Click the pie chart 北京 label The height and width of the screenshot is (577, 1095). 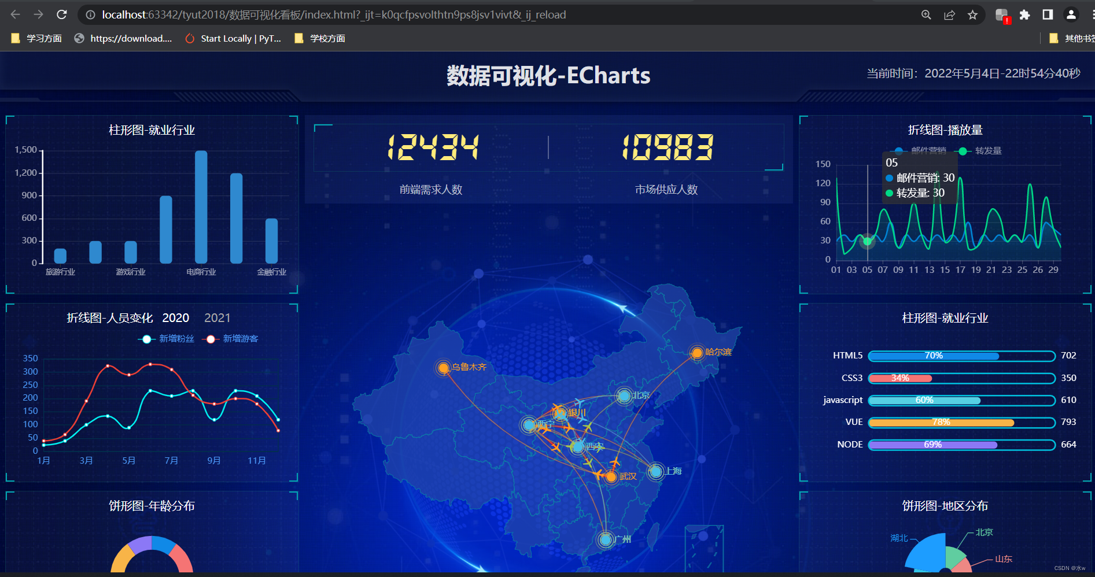point(984,532)
